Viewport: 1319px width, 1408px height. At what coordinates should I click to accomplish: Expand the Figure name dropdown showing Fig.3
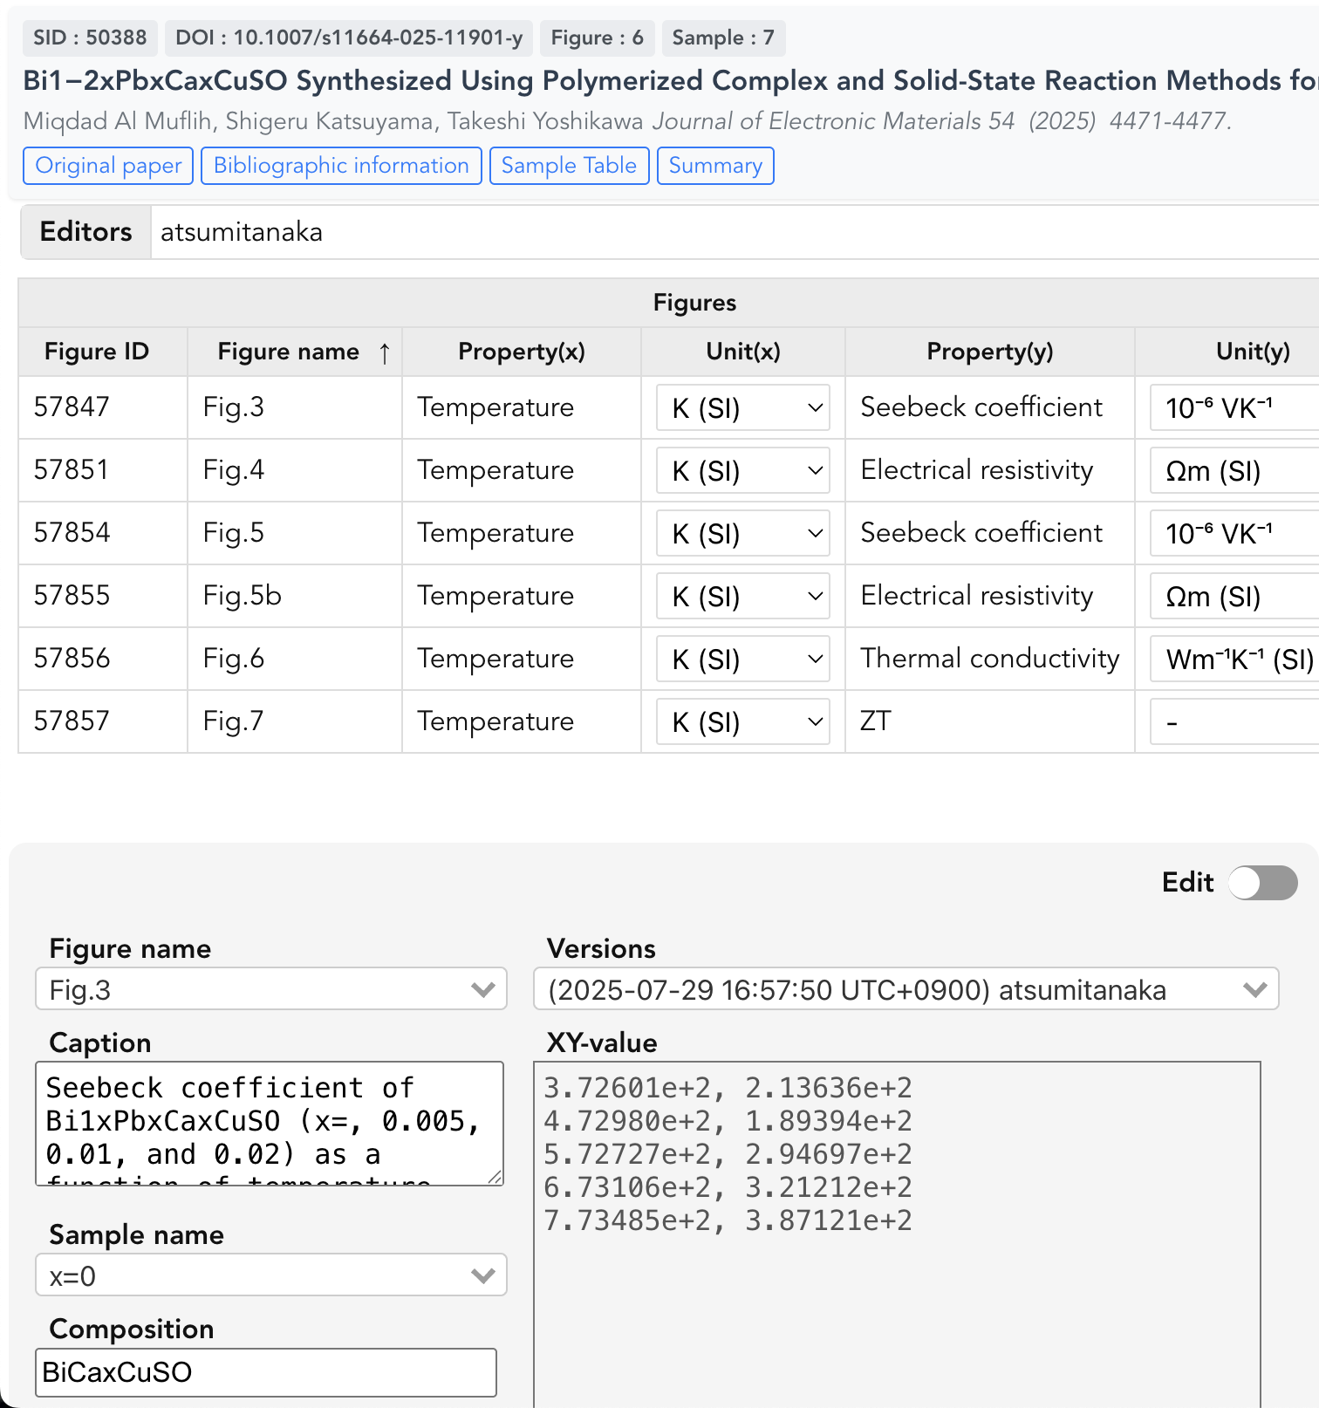click(x=270, y=989)
